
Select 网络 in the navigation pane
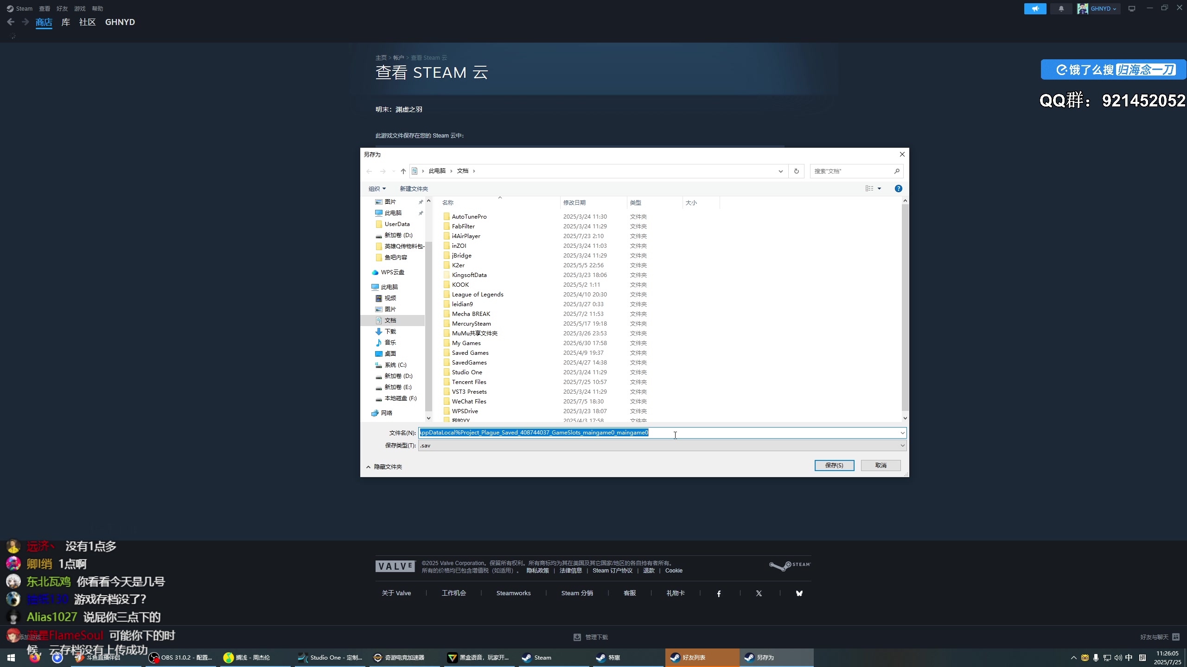click(x=386, y=413)
